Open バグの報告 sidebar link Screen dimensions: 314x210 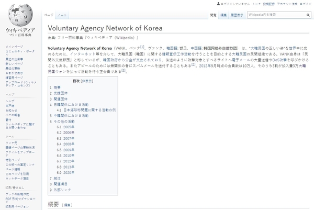pyautogui.click(x=13, y=115)
